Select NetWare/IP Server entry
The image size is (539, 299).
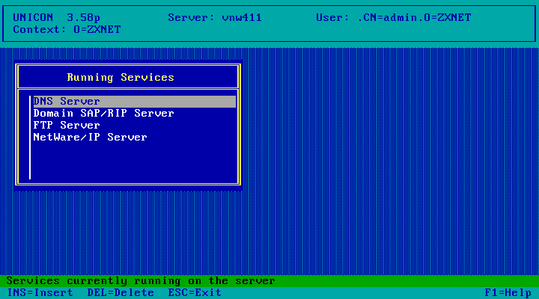coord(90,138)
